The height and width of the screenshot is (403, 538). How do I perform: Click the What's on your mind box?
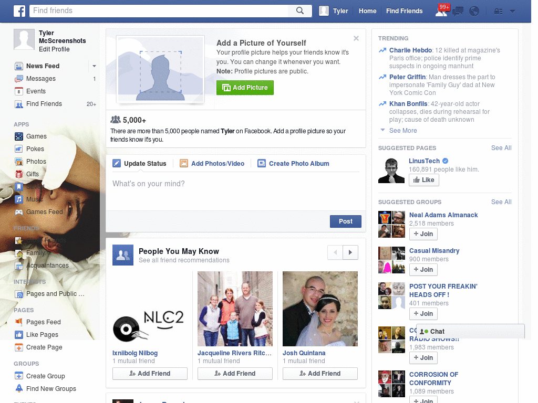pyautogui.click(x=236, y=191)
